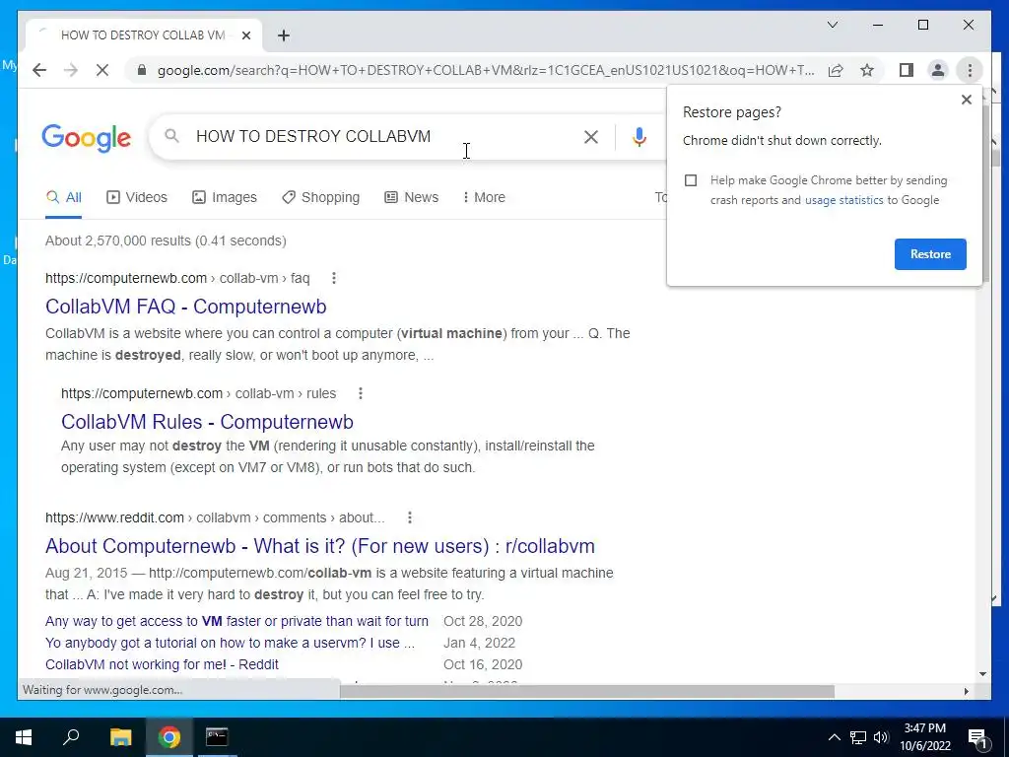Open the taskbar clock showing 3:47 PM
1009x757 pixels.
pos(924,737)
